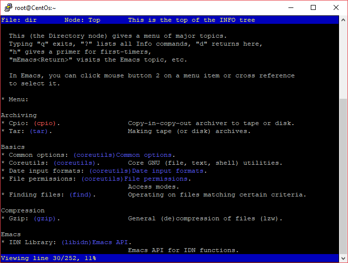This screenshot has width=348, height=263.
Task: Click the '* Menu:' line
Action: (x=15, y=99)
